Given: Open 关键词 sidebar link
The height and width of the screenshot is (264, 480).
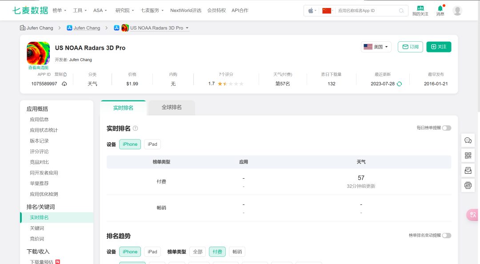Looking at the screenshot, I should pyautogui.click(x=37, y=228).
